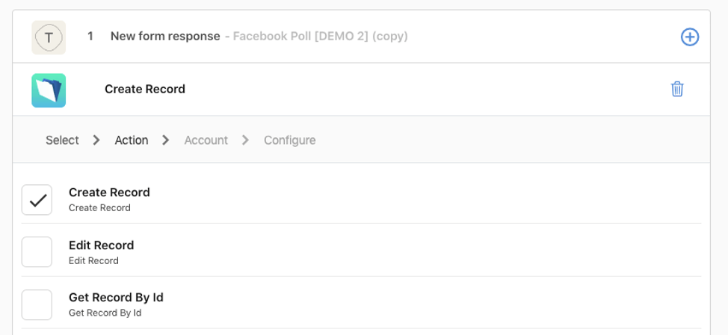Viewport: 728px width, 335px height.
Task: Select the Edit Record action title
Action: [x=101, y=245]
